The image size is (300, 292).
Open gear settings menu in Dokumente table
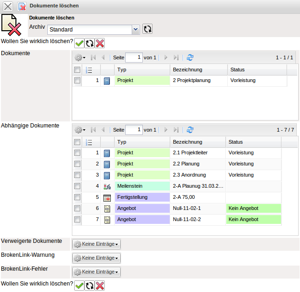coord(80,57)
